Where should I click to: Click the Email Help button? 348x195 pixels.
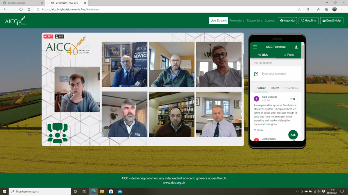click(332, 21)
